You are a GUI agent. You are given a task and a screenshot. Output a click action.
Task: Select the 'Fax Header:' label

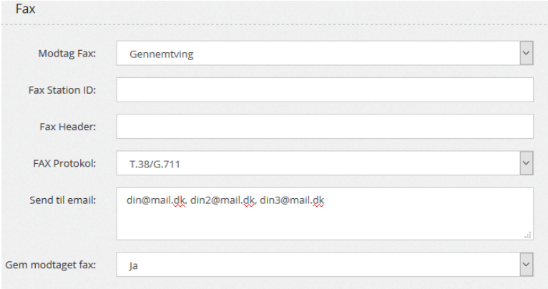(x=68, y=127)
